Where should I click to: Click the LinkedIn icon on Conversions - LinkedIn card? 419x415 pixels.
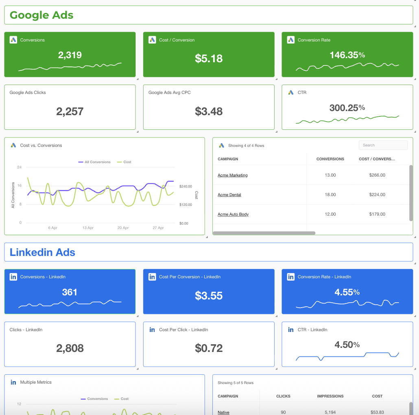coord(13,277)
